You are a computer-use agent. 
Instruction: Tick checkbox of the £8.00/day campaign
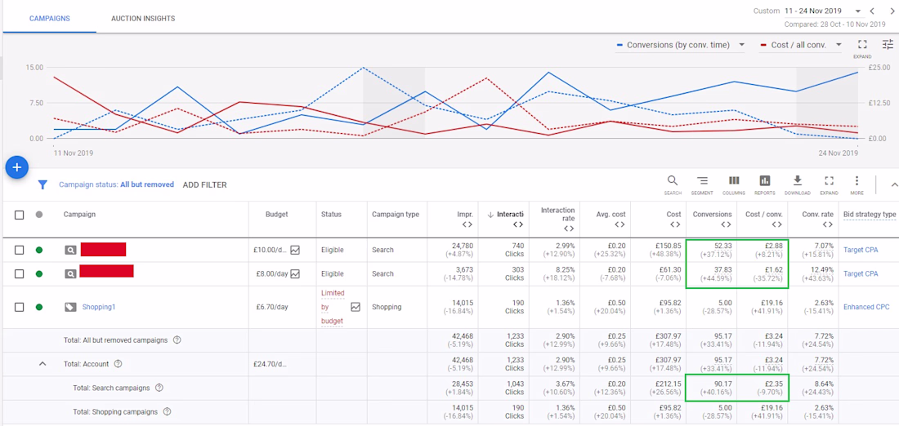19,273
